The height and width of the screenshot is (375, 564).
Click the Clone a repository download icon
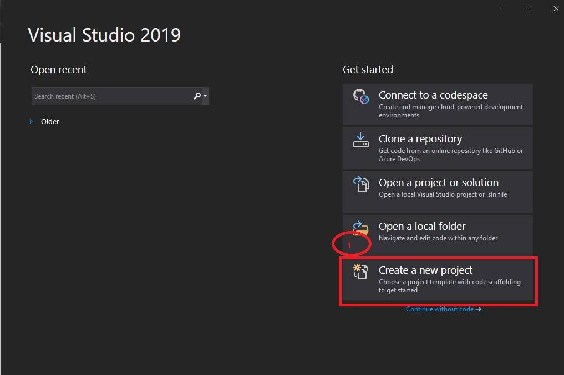[x=361, y=140]
